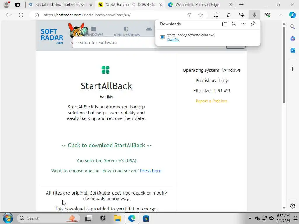This screenshot has height=224, width=299.
Task: Open the notification bell
Action: [295, 218]
